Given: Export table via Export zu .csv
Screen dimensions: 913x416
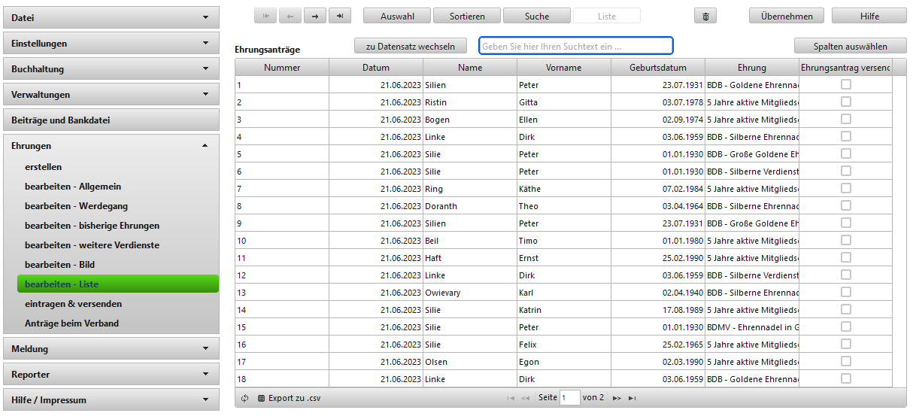Looking at the screenshot, I should (289, 398).
